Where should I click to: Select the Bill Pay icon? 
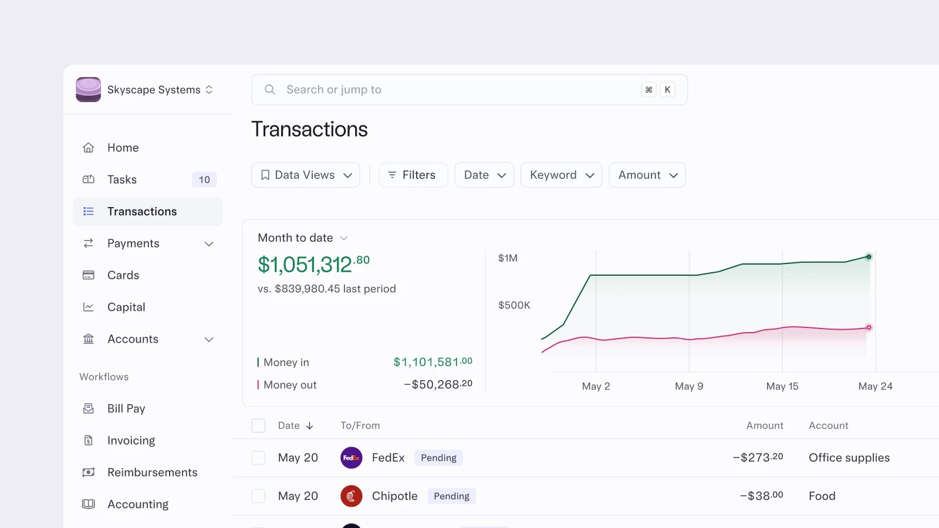point(89,408)
